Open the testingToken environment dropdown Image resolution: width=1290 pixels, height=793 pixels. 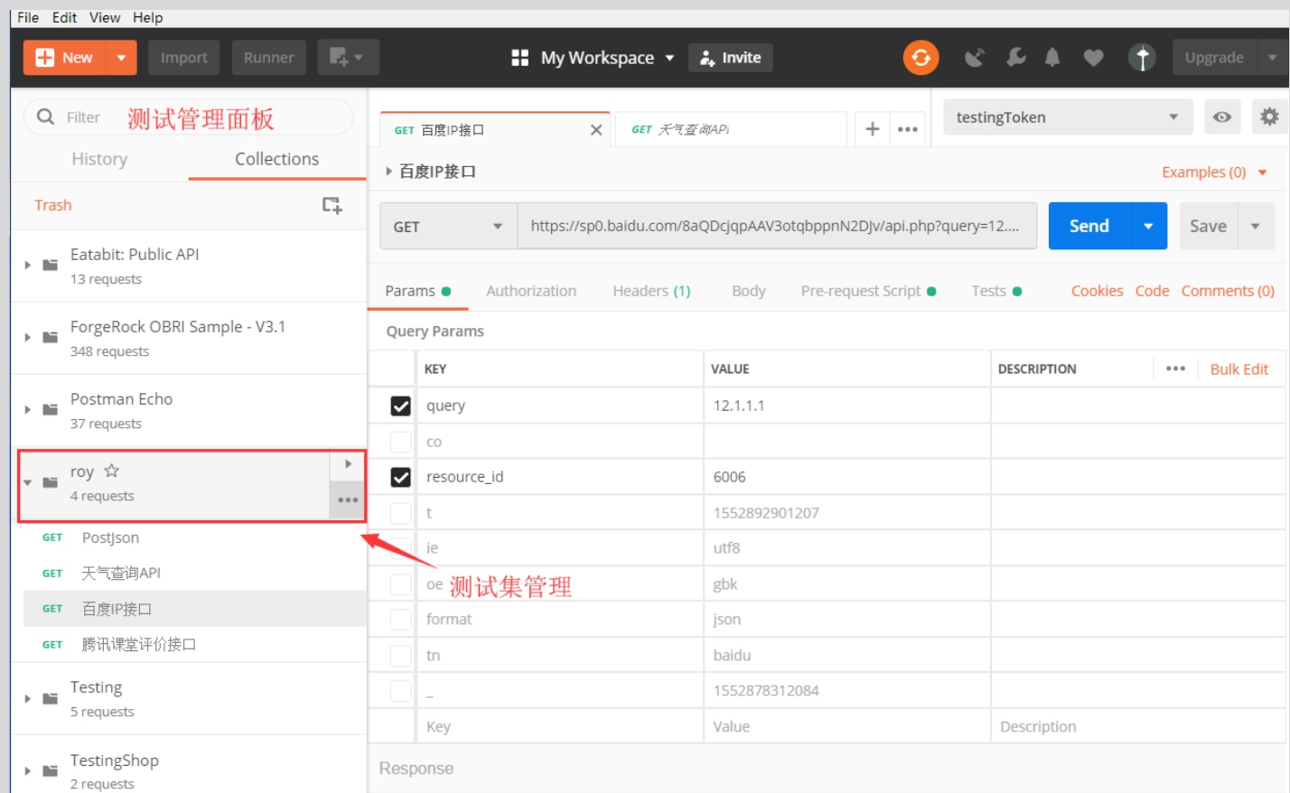coord(1068,117)
